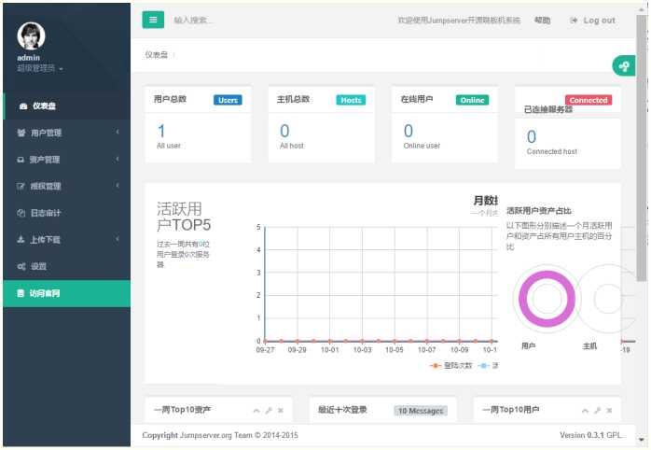Open the 日志审计 menu item
The image size is (651, 450).
(x=66, y=213)
